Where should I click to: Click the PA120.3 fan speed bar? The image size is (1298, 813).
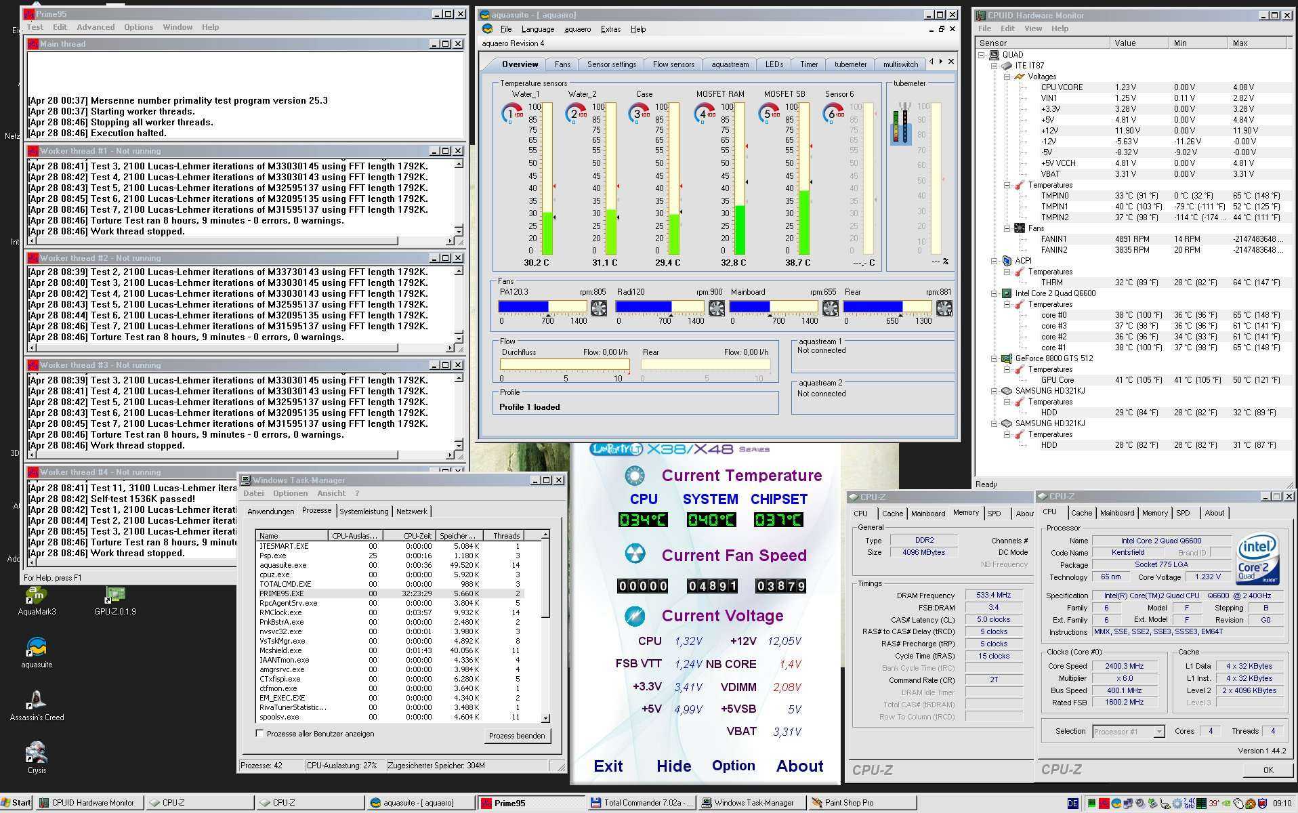(543, 307)
